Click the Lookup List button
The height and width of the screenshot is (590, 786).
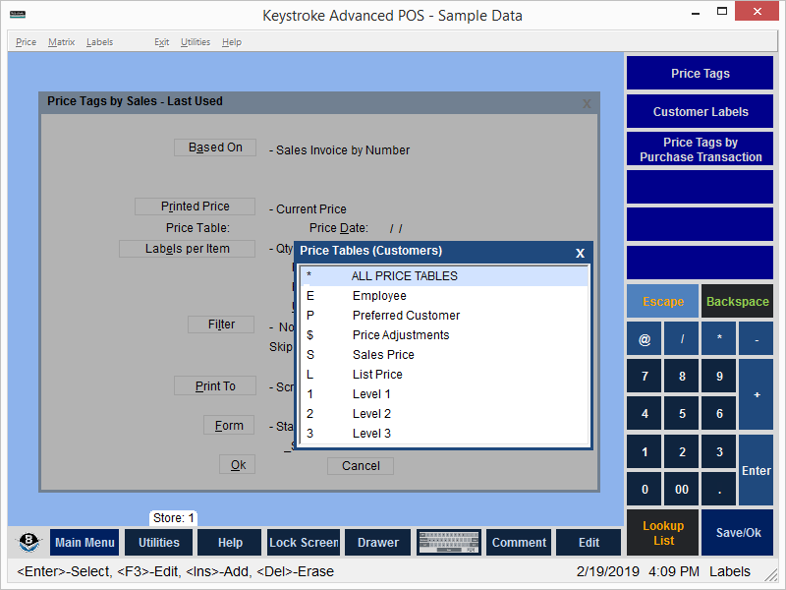tap(663, 533)
